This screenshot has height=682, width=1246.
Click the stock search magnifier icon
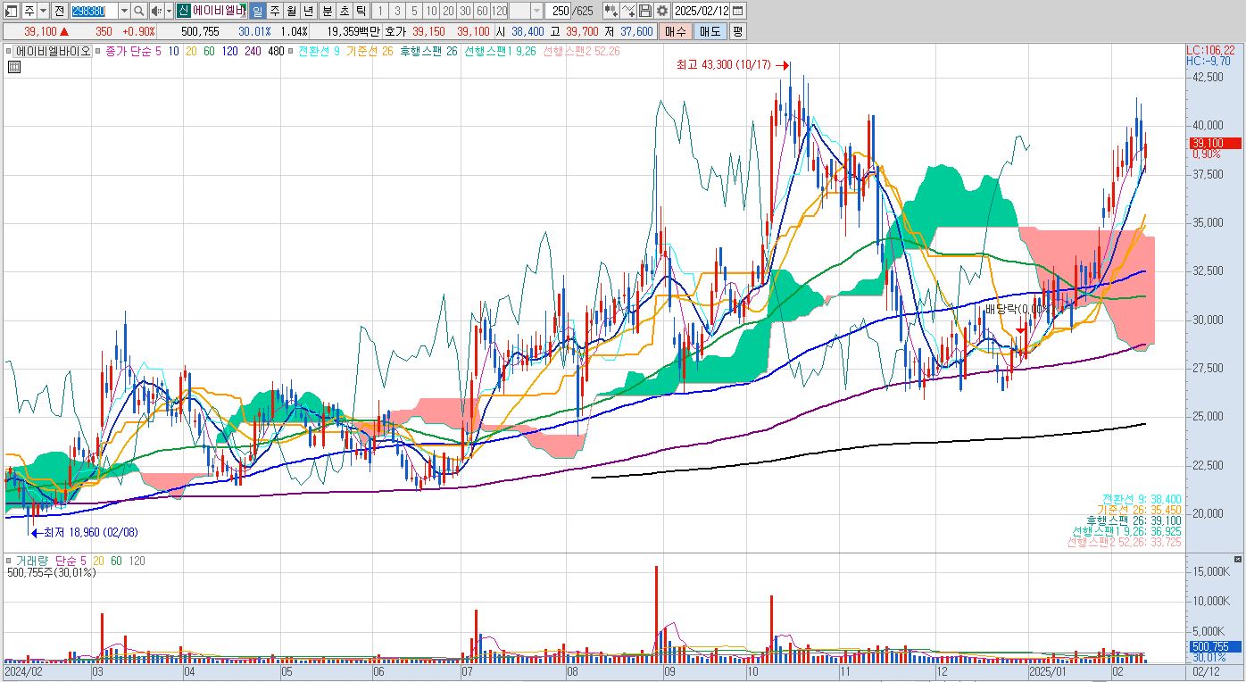(139, 11)
